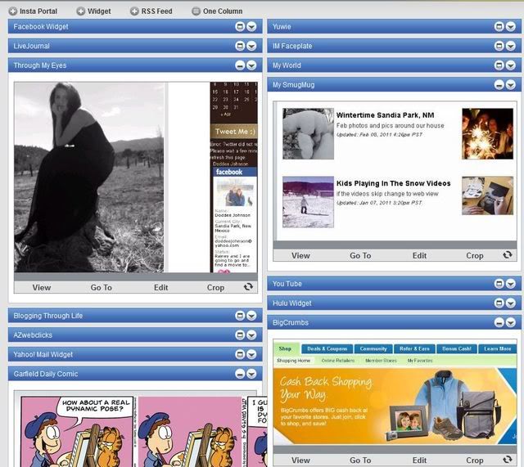Collapse the My SmugMug panel
The width and height of the screenshot is (524, 467).
click(499, 85)
